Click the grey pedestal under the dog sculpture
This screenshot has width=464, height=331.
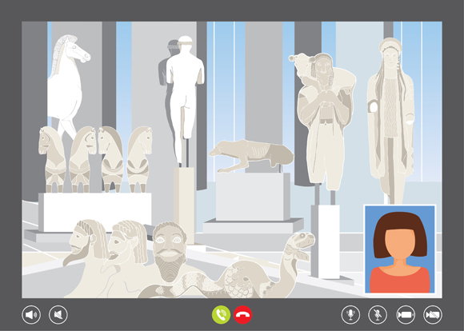(253, 197)
